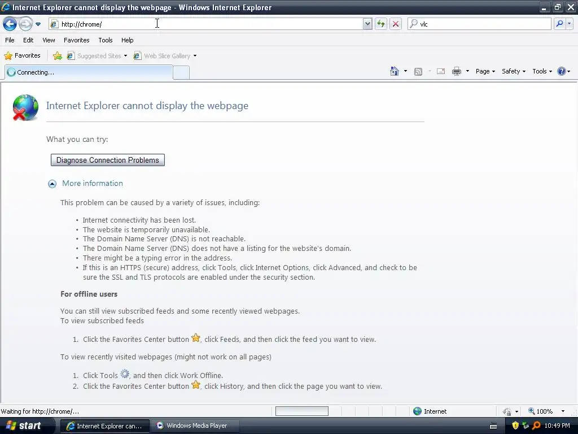The width and height of the screenshot is (578, 434).
Task: Open the zoom level dropdown arrow
Action: tap(563, 411)
